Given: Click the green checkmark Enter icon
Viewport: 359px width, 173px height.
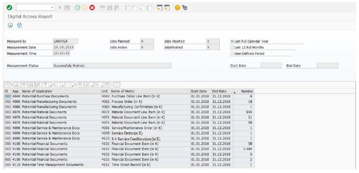Looking at the screenshot, I should pos(9,8).
